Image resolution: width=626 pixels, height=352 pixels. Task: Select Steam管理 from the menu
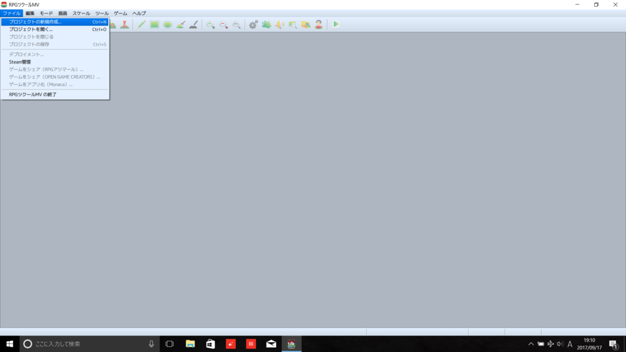(x=54, y=62)
